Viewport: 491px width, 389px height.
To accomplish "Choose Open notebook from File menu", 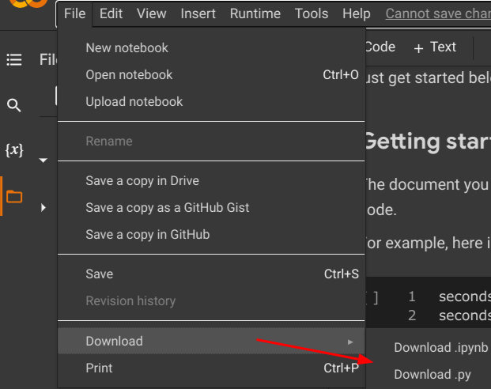I will (x=211, y=75).
